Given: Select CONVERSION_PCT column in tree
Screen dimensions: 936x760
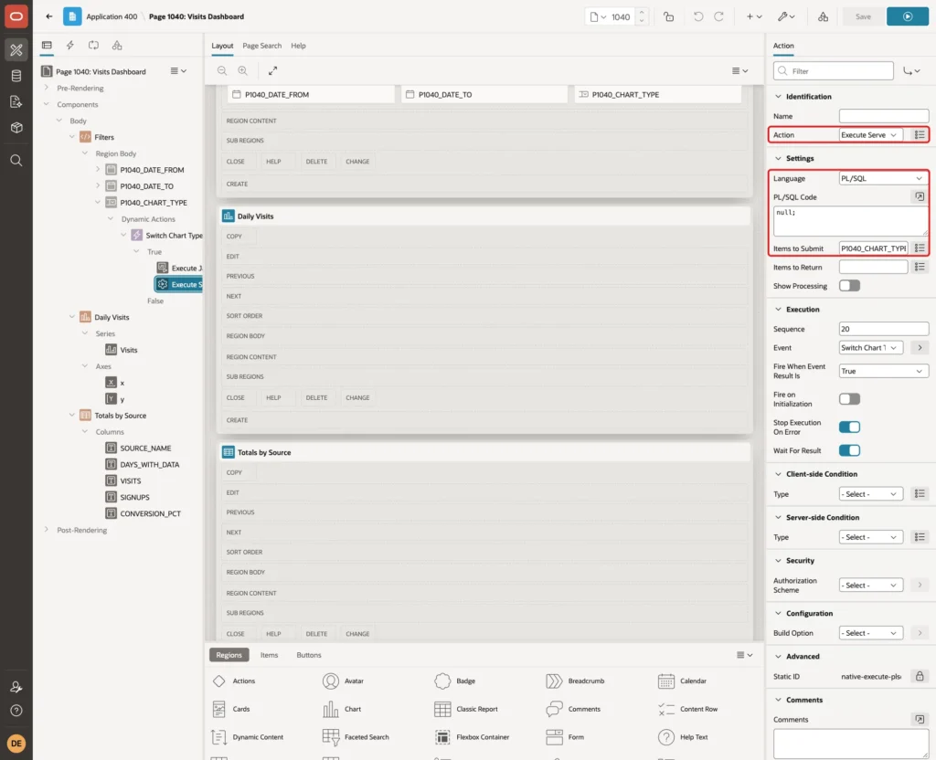Looking at the screenshot, I should pyautogui.click(x=150, y=513).
